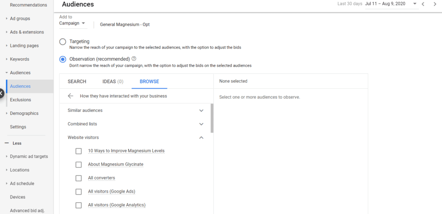Open the date range dropdown arrow
The width and height of the screenshot is (442, 214).
(415, 3)
